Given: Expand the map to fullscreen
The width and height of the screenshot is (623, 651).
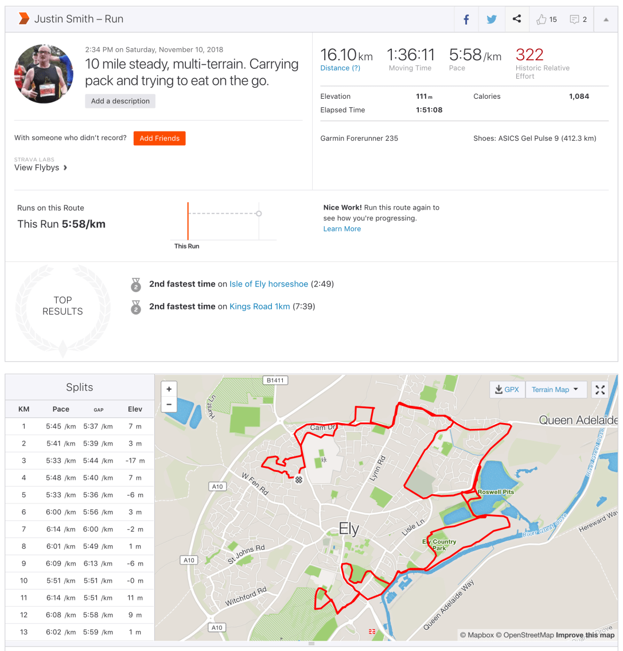Looking at the screenshot, I should (x=600, y=390).
